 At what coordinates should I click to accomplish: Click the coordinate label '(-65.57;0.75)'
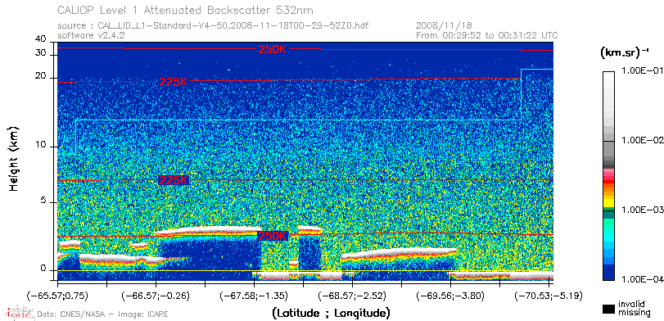click(x=57, y=296)
